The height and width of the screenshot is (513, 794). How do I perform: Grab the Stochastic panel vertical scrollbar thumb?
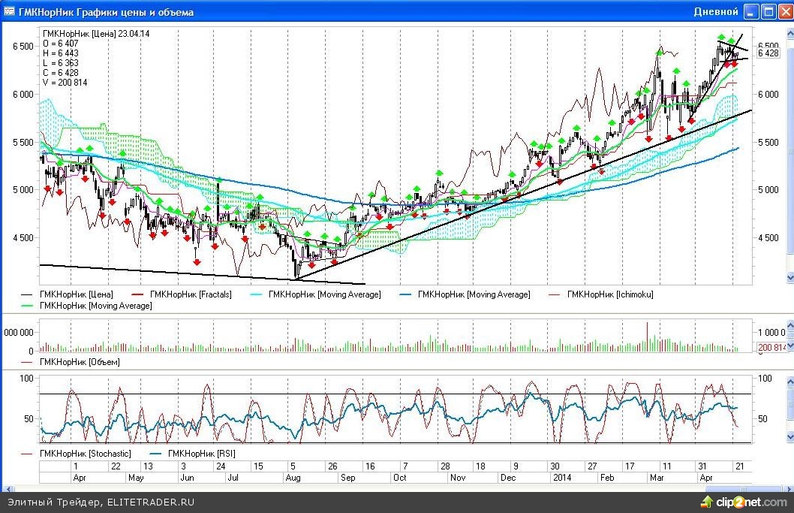point(789,407)
